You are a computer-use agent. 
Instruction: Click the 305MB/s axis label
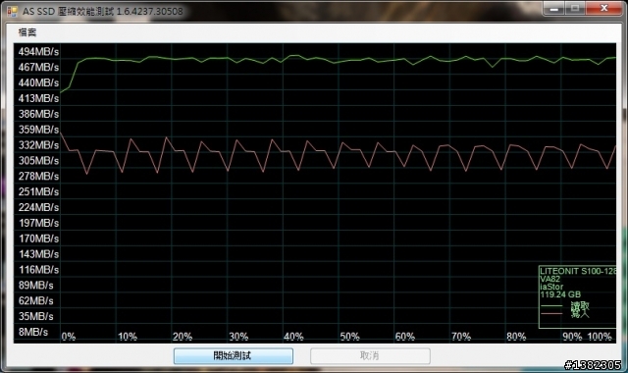coord(38,161)
